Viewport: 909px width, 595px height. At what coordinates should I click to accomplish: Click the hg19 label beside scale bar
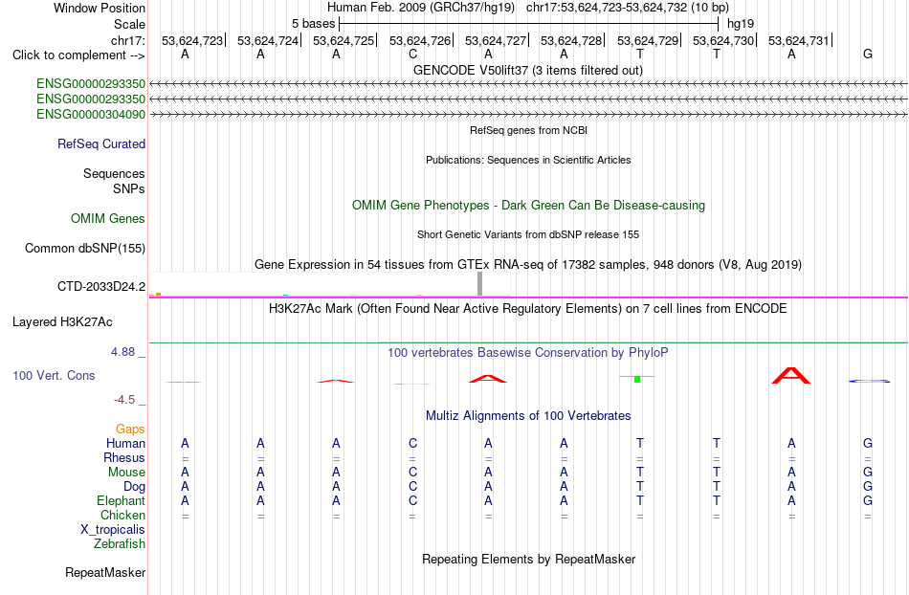741,24
